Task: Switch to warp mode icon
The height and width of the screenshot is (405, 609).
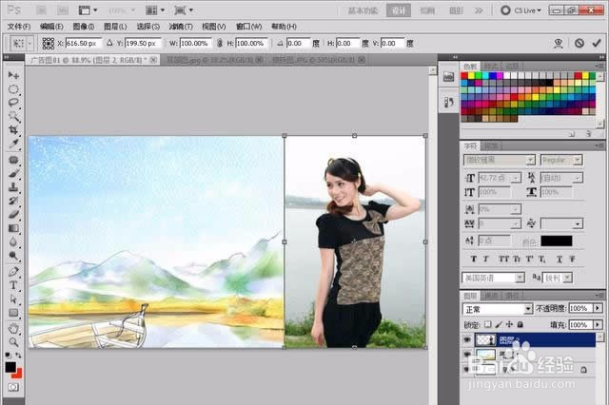Action: tap(559, 43)
